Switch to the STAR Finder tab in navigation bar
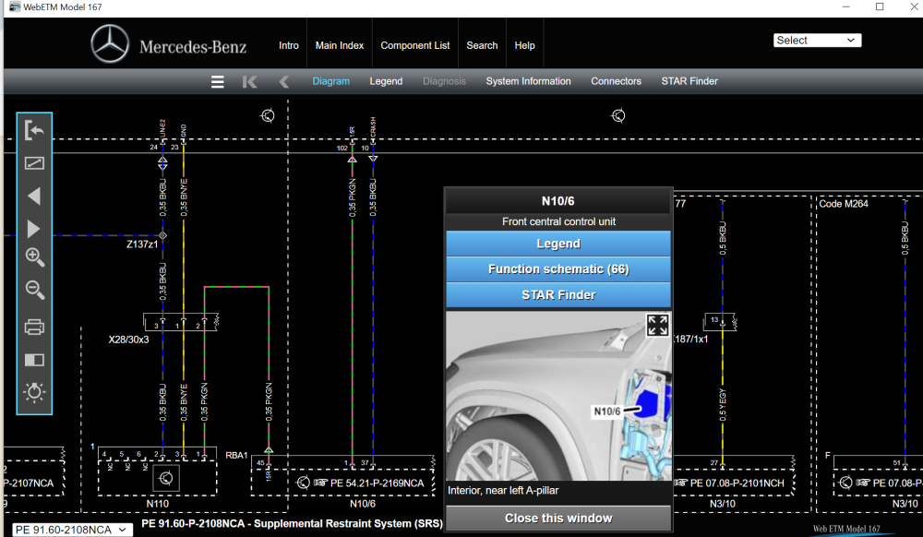923x537 pixels. click(689, 81)
